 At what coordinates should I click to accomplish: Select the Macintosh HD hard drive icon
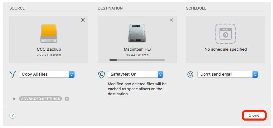(137, 33)
